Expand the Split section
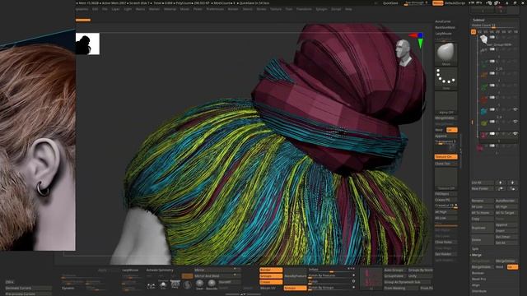The height and width of the screenshot is (296, 527). (x=475, y=249)
